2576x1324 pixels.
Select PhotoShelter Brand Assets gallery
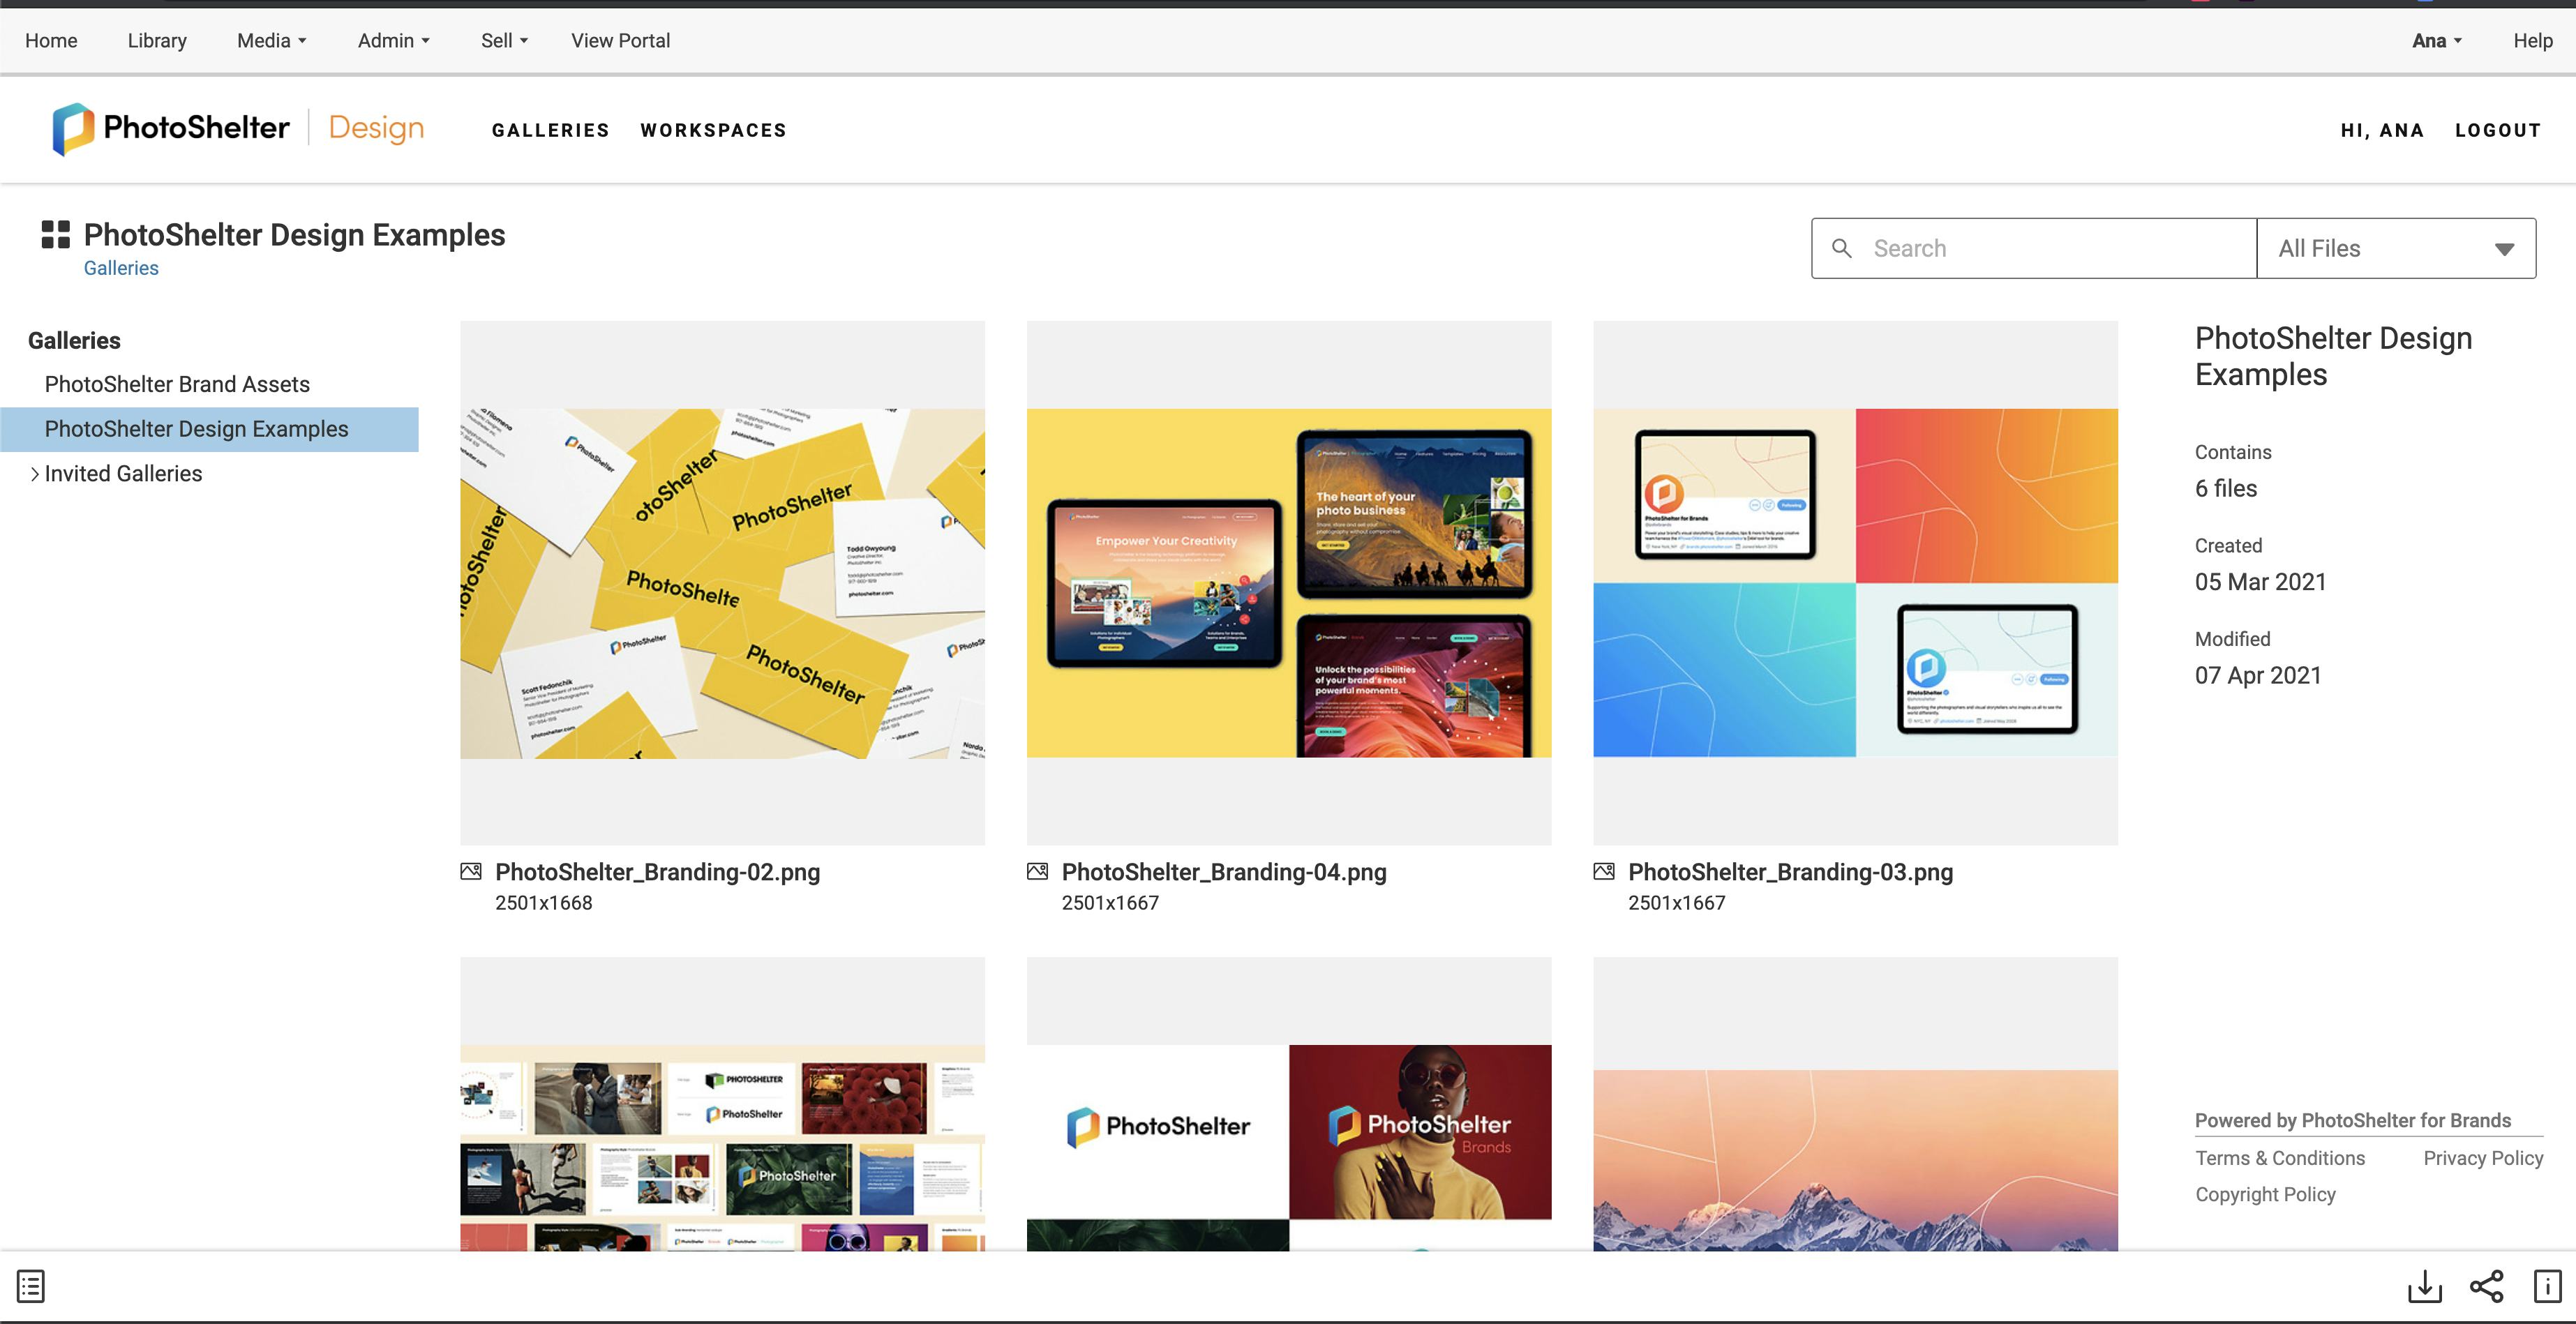click(x=177, y=384)
